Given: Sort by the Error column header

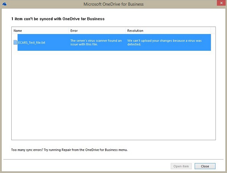Looking at the screenshot, I should tap(97, 30).
